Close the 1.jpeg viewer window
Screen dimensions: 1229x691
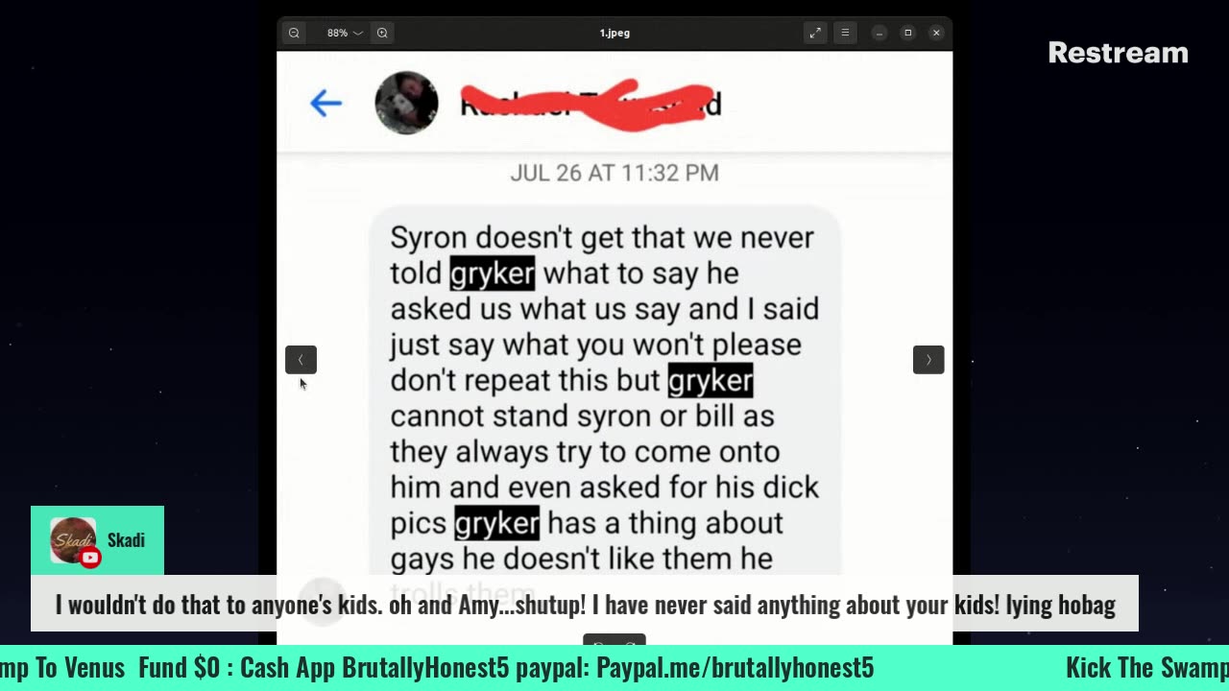(936, 33)
